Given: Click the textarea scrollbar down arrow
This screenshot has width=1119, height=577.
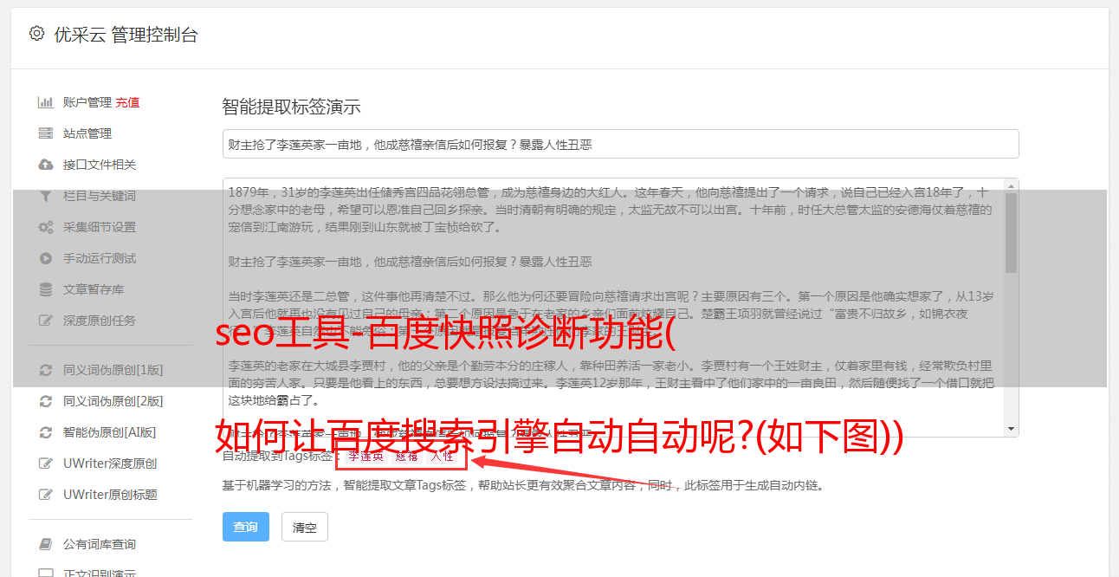Looking at the screenshot, I should click(x=1011, y=429).
